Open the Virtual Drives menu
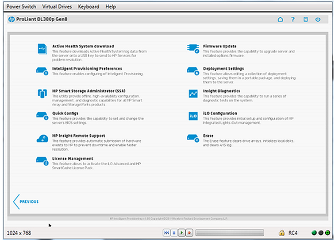This screenshot has height=242, width=335. (57, 7)
